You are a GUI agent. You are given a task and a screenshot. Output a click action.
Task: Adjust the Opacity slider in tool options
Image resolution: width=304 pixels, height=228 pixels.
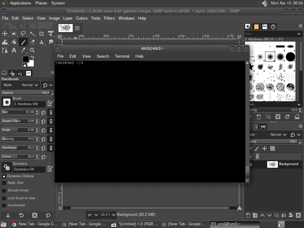[26, 93]
